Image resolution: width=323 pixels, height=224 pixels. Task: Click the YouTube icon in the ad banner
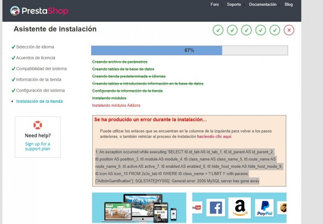(x=196, y=207)
